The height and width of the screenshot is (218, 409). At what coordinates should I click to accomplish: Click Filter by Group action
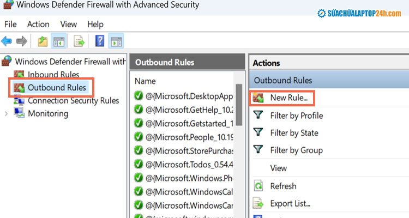pos(296,150)
